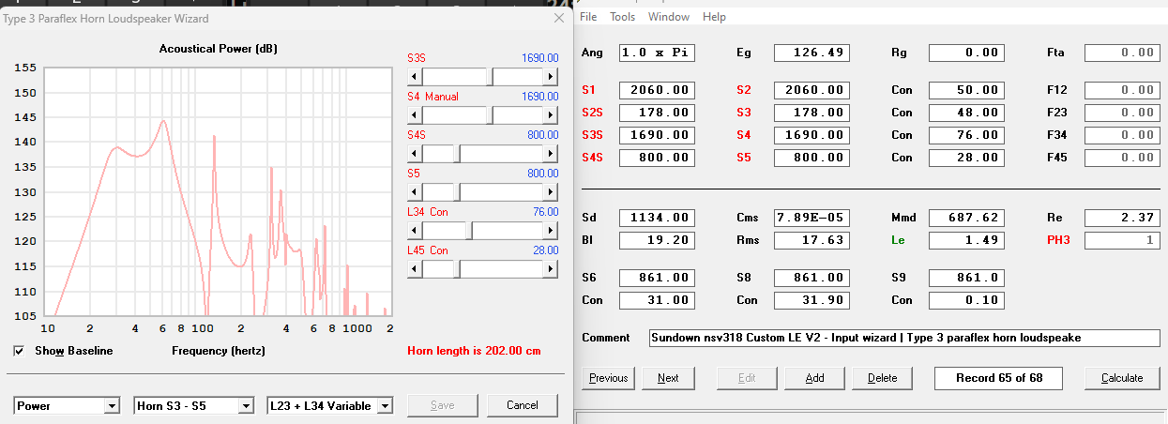Image resolution: width=1168 pixels, height=424 pixels.
Task: Click the Re field showing 2.37
Action: [1122, 218]
